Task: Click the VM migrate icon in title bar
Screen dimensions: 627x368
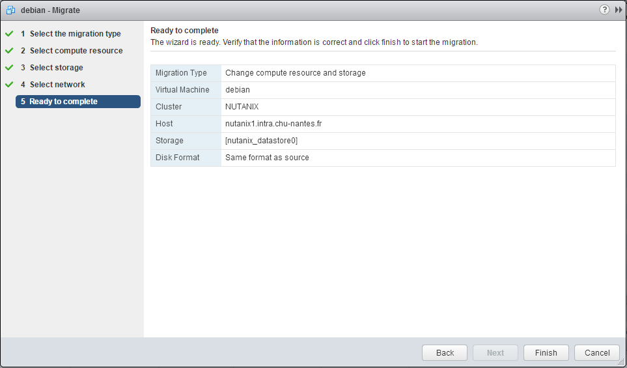Action: click(x=11, y=10)
